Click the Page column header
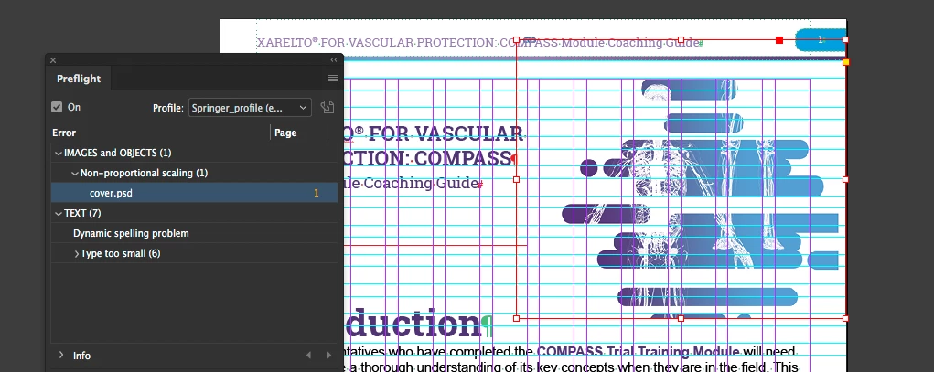The width and height of the screenshot is (934, 372). [286, 133]
